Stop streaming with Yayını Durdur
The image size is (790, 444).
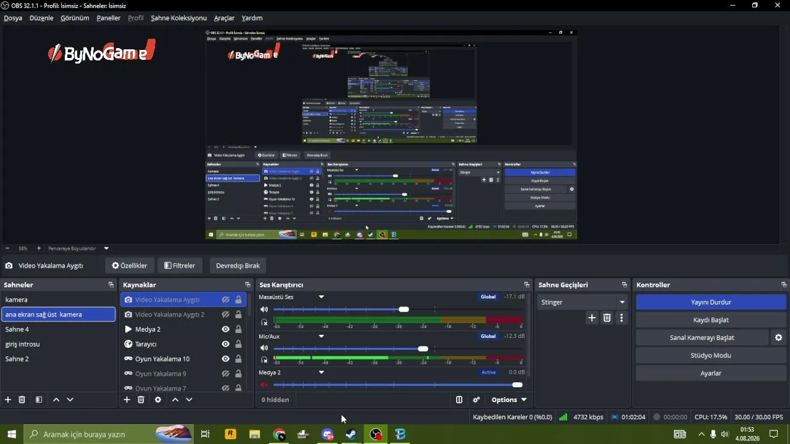(711, 302)
